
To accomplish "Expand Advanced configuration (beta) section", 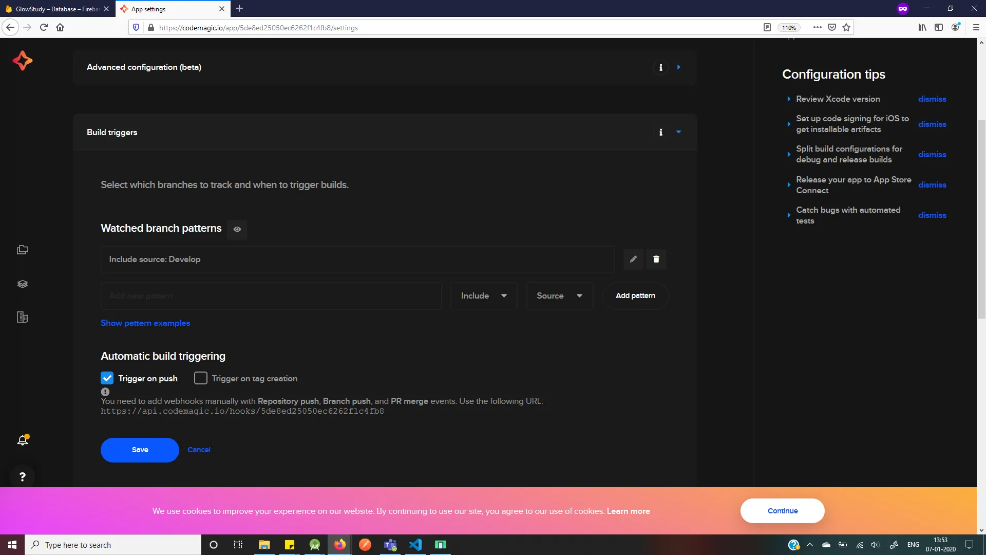I will (678, 67).
